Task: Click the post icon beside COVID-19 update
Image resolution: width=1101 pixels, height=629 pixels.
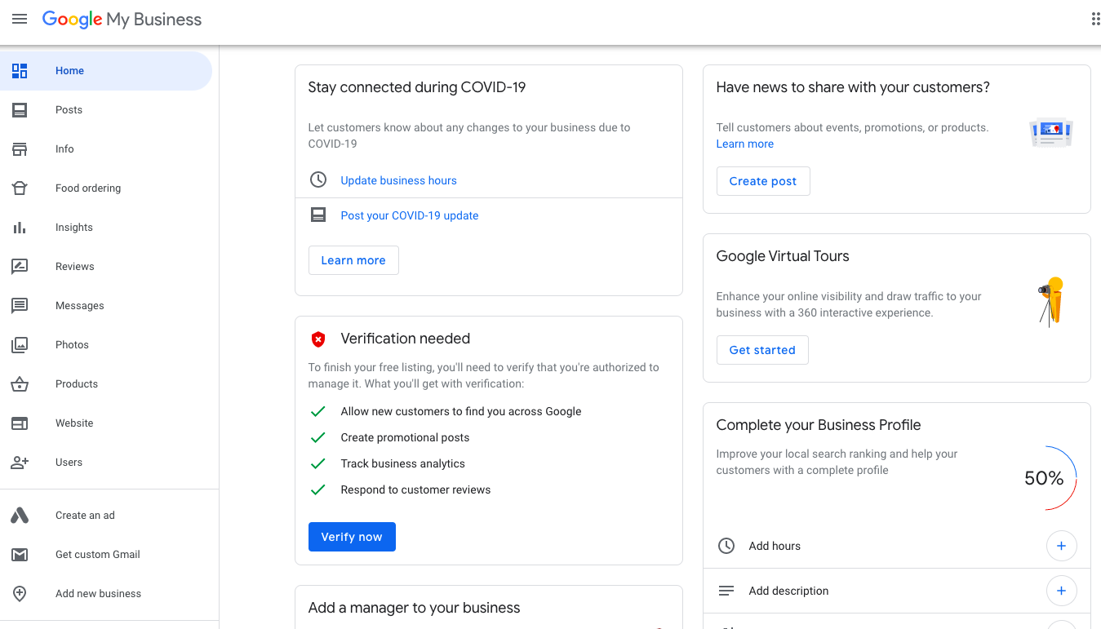Action: click(x=318, y=215)
